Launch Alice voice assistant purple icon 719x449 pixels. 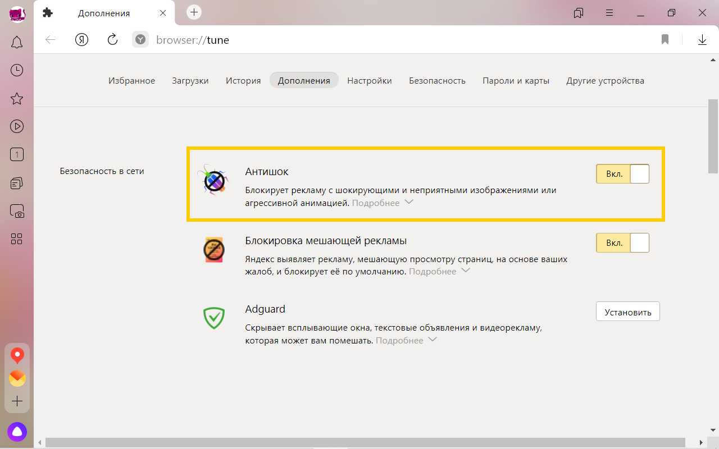tap(17, 431)
